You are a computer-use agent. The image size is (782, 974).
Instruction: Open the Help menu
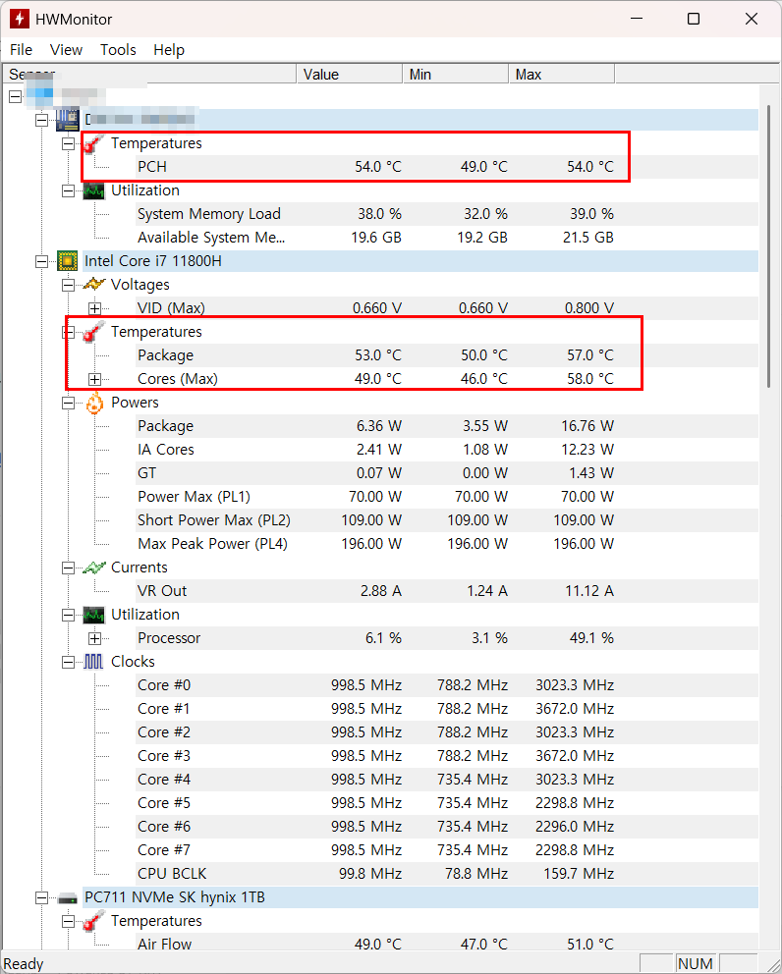[x=168, y=50]
